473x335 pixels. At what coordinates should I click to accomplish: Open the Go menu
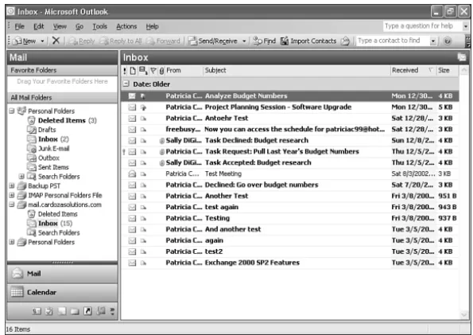[79, 26]
